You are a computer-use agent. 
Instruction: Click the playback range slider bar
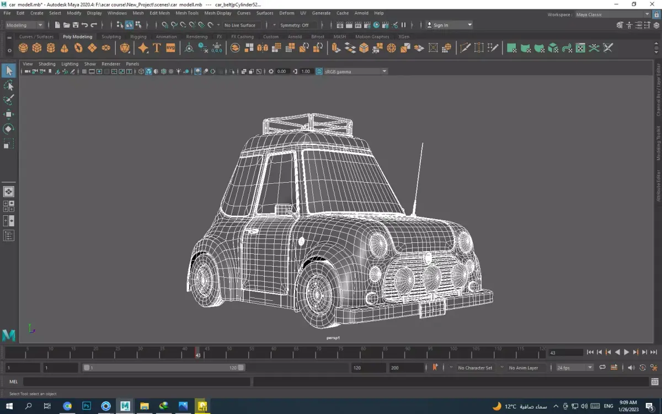pos(164,368)
